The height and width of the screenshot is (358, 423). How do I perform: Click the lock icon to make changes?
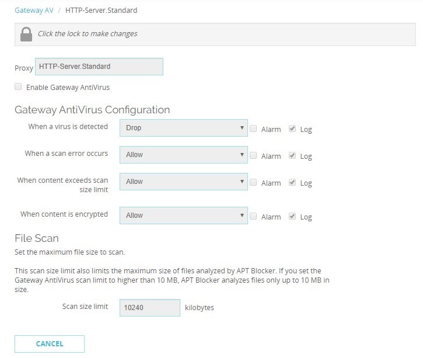[26, 34]
